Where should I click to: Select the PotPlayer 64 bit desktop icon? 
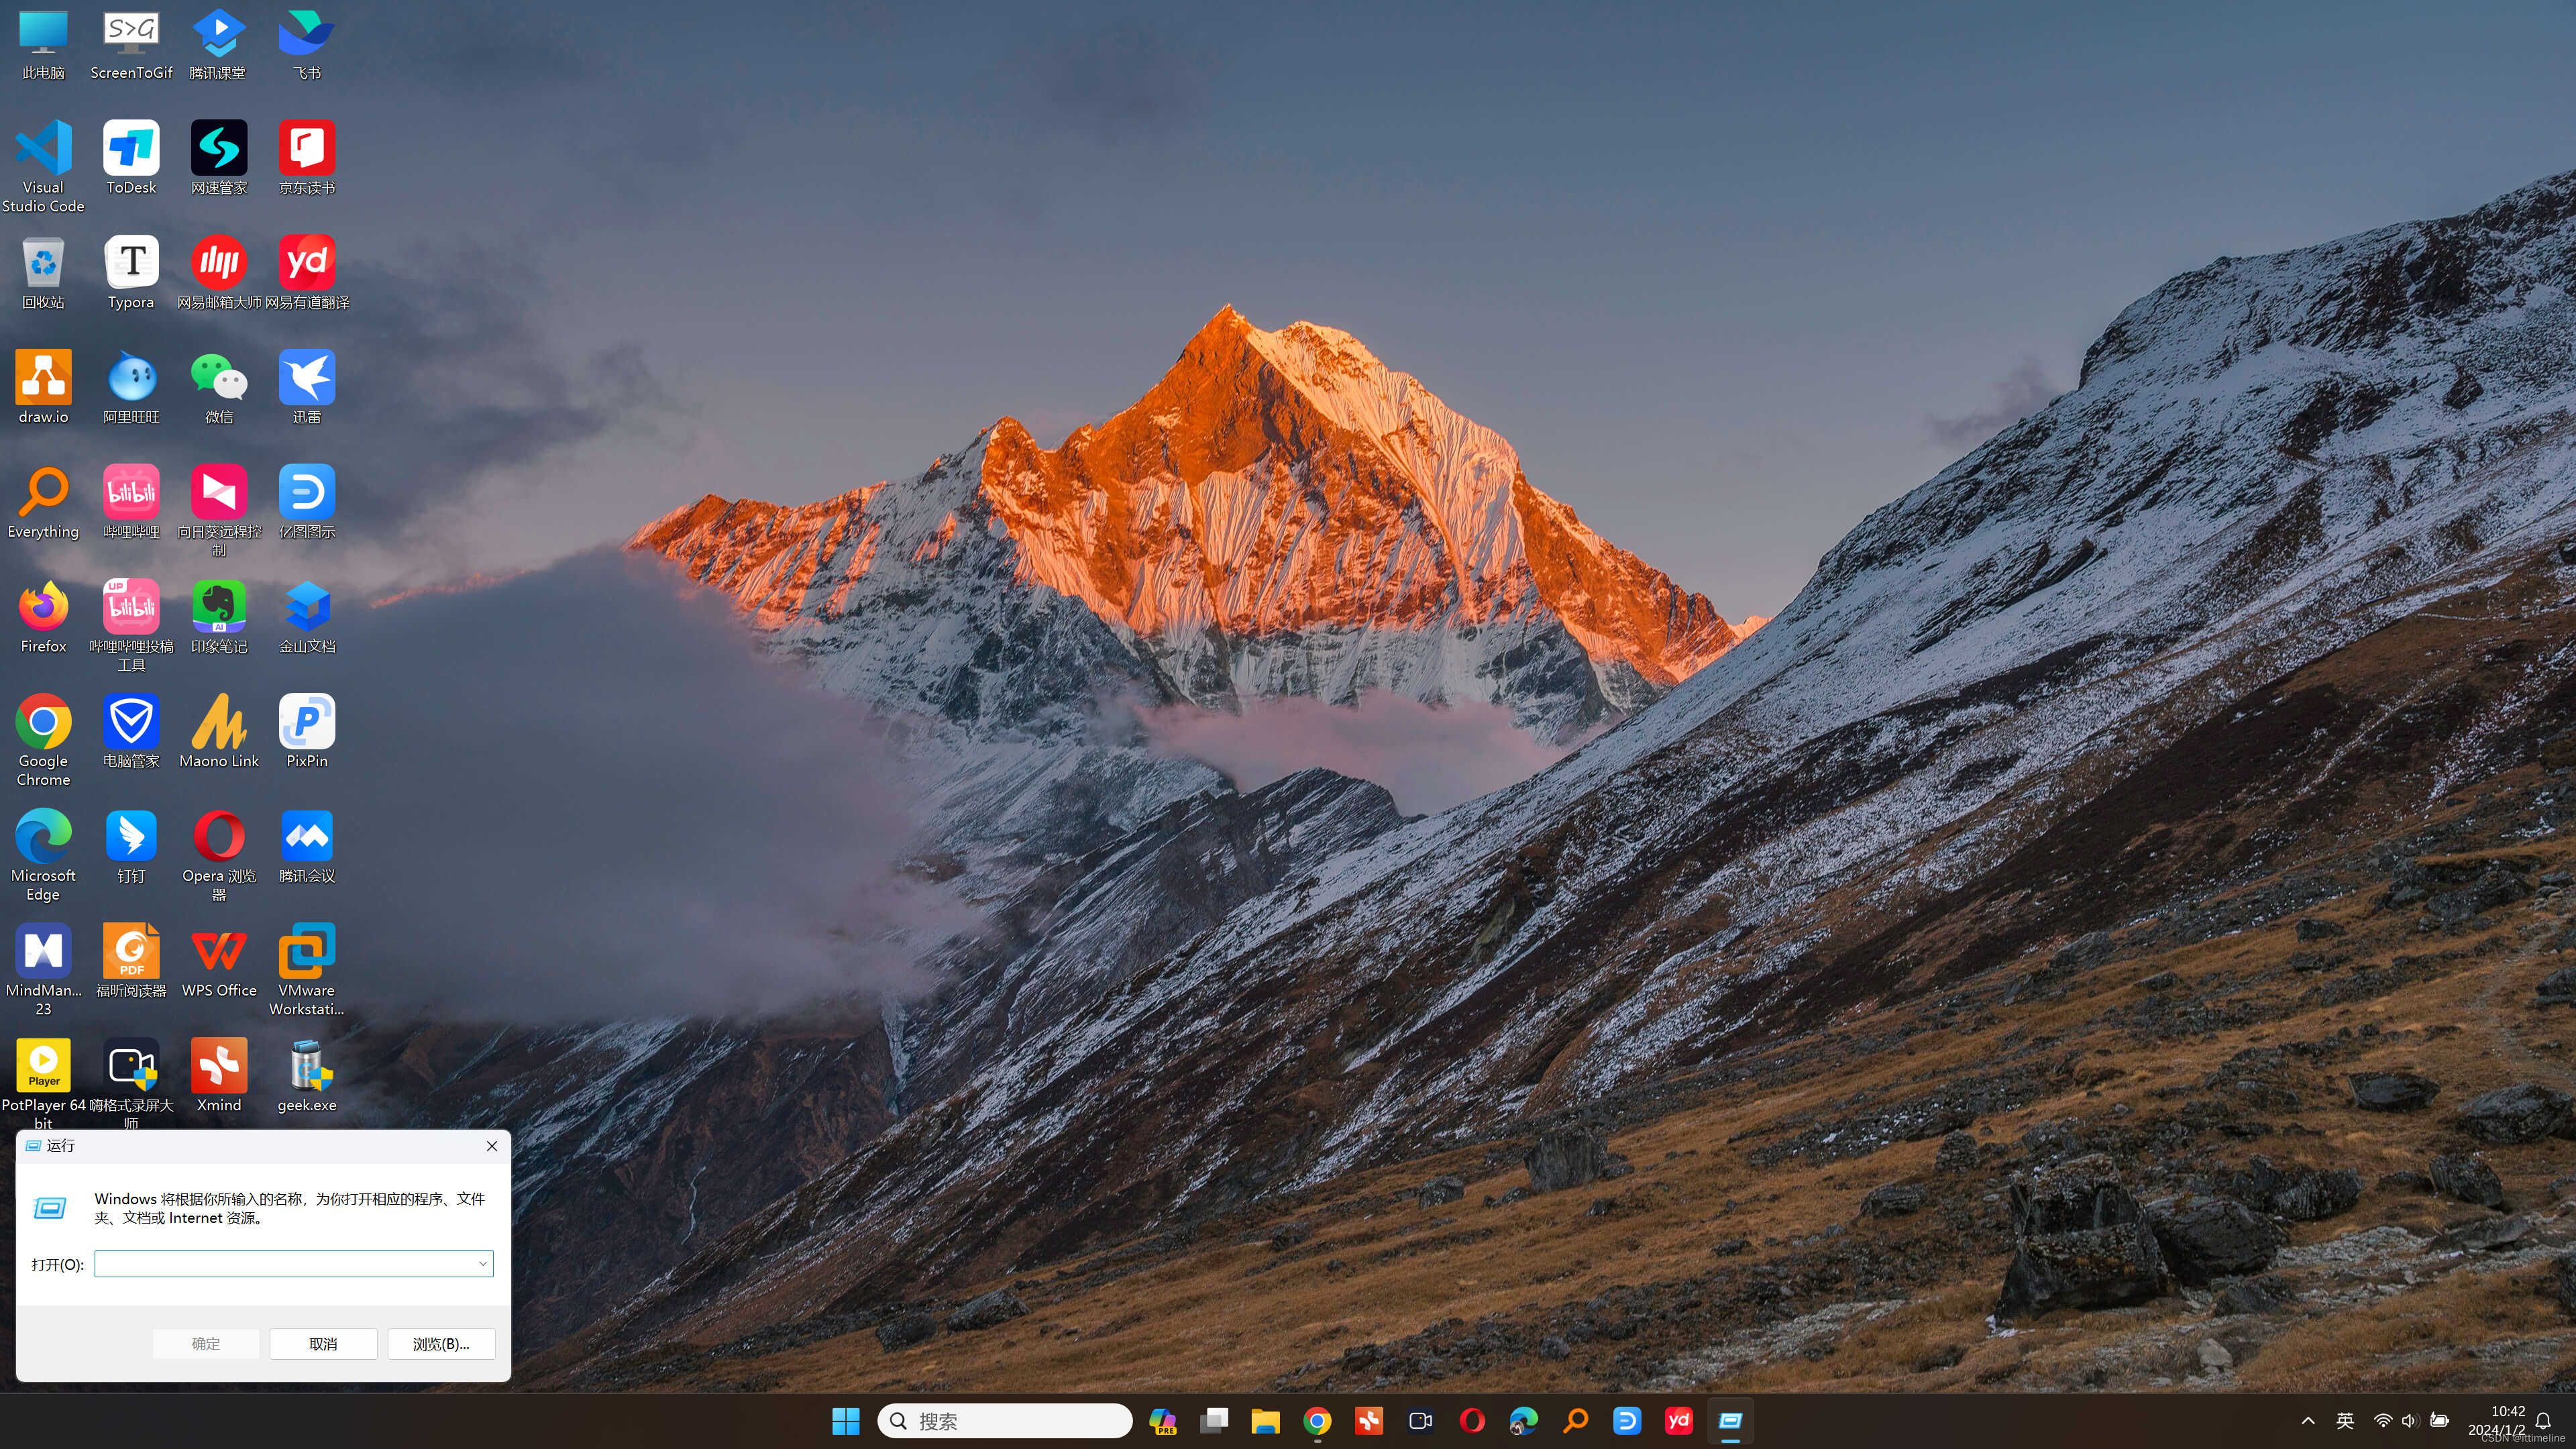(43, 1084)
